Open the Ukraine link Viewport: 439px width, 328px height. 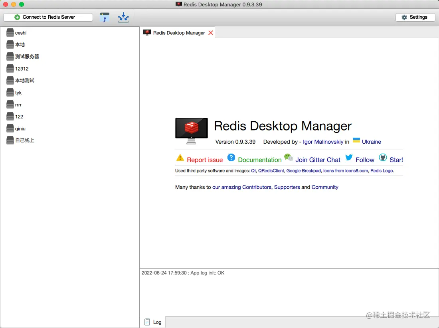click(371, 142)
